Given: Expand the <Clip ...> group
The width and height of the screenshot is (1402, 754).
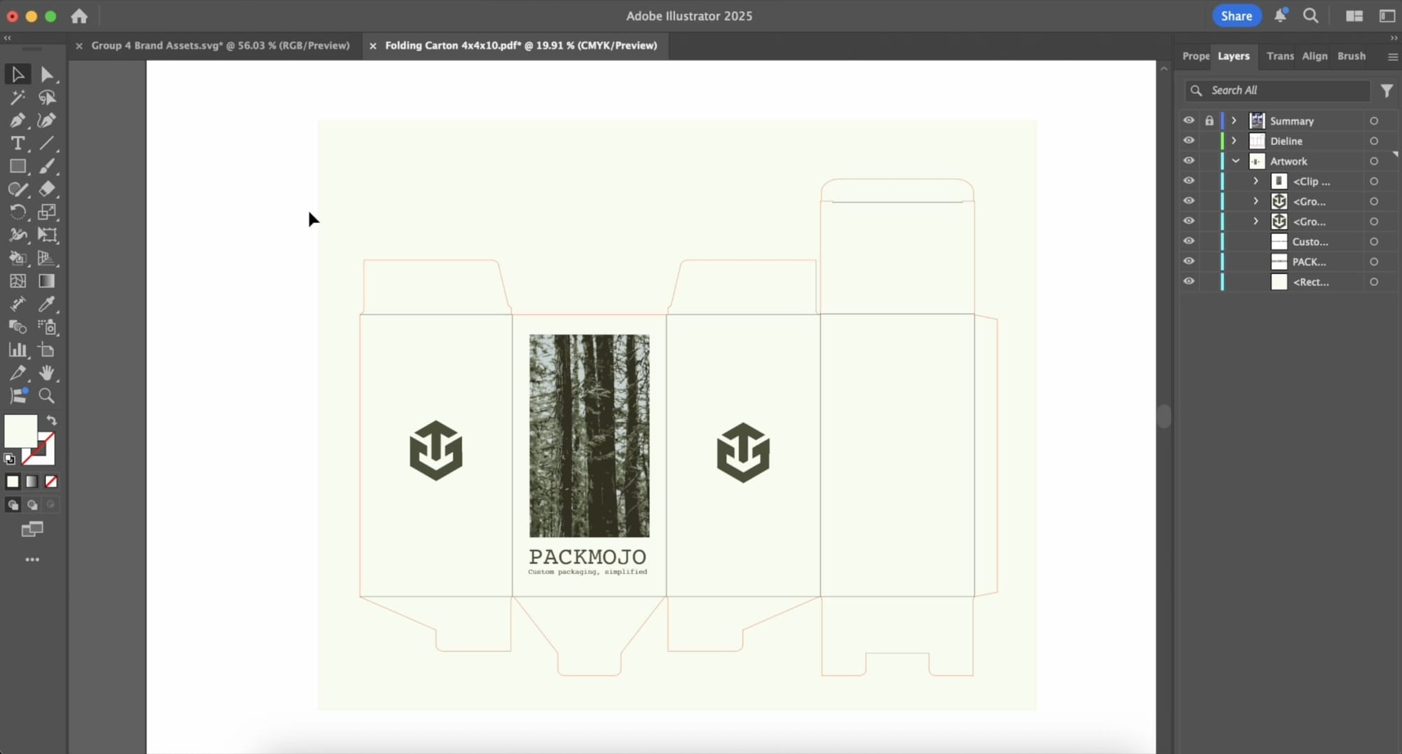Looking at the screenshot, I should coord(1256,181).
